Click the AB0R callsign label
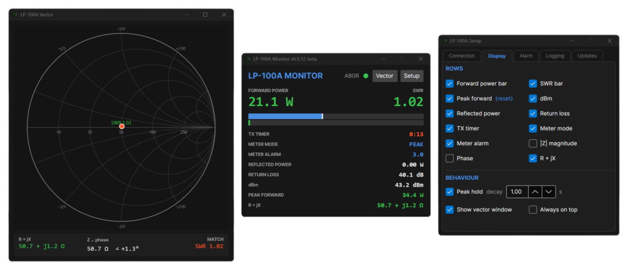Screen dimensions: 628x270 pyautogui.click(x=351, y=75)
